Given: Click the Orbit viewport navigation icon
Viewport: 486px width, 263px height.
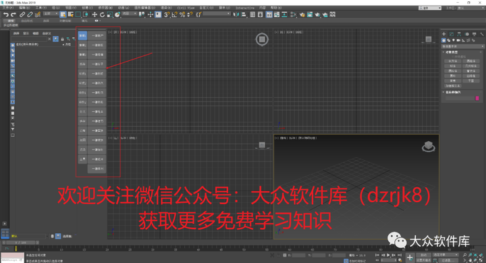Looking at the screenshot, I should tap(475, 260).
